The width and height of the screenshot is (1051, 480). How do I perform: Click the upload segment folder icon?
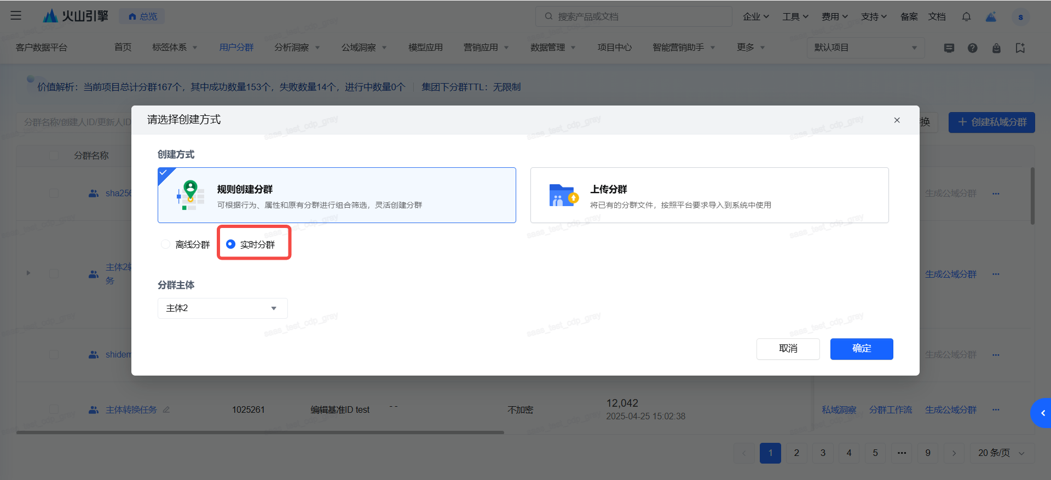point(563,196)
